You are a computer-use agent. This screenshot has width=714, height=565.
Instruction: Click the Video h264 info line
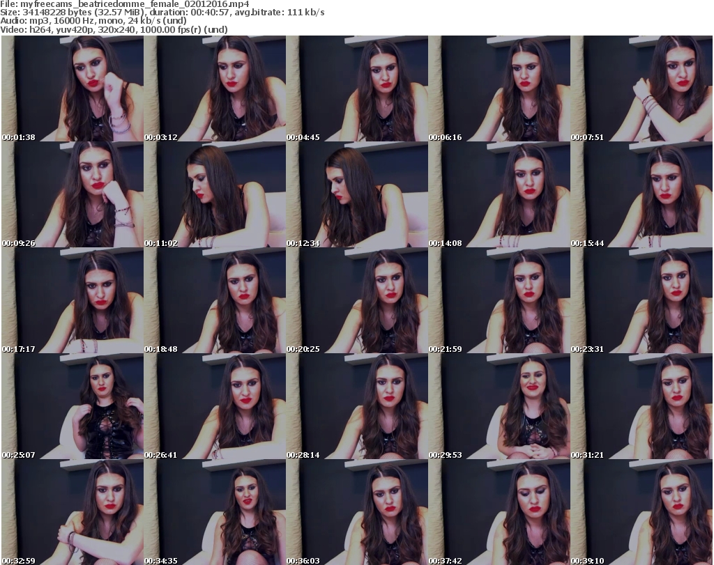click(114, 29)
